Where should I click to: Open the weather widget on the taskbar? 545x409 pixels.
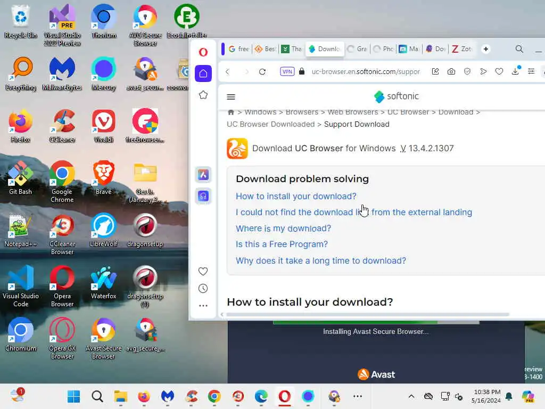pos(17,396)
